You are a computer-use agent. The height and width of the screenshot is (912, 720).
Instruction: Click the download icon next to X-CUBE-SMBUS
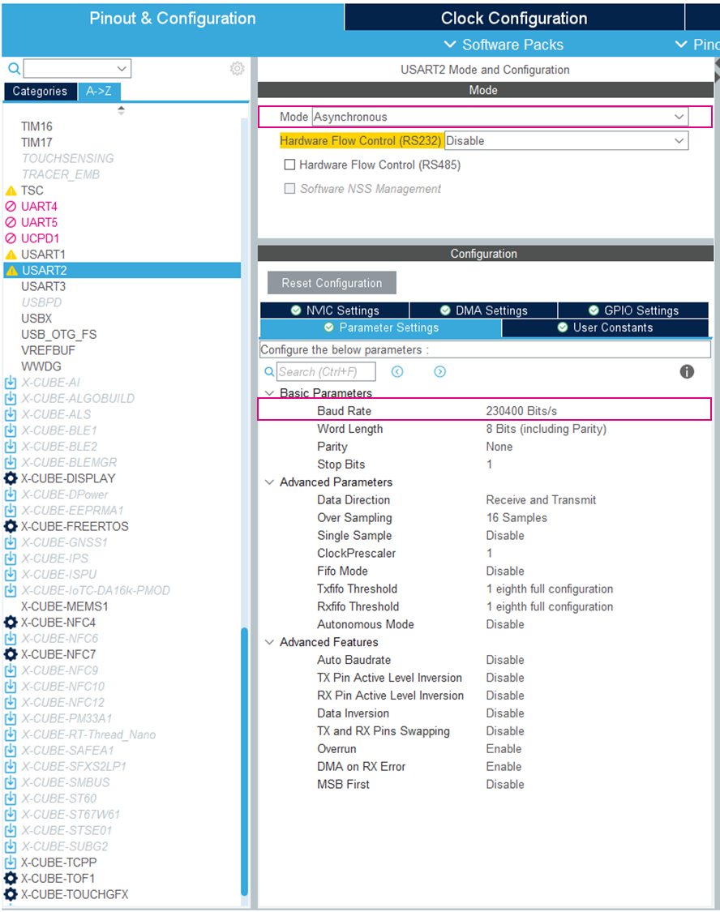(11, 782)
